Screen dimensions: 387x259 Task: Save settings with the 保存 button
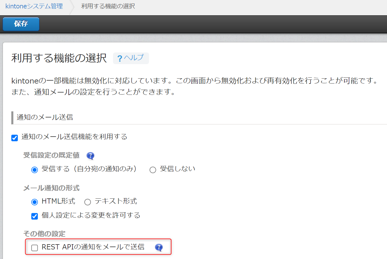pyautogui.click(x=21, y=24)
